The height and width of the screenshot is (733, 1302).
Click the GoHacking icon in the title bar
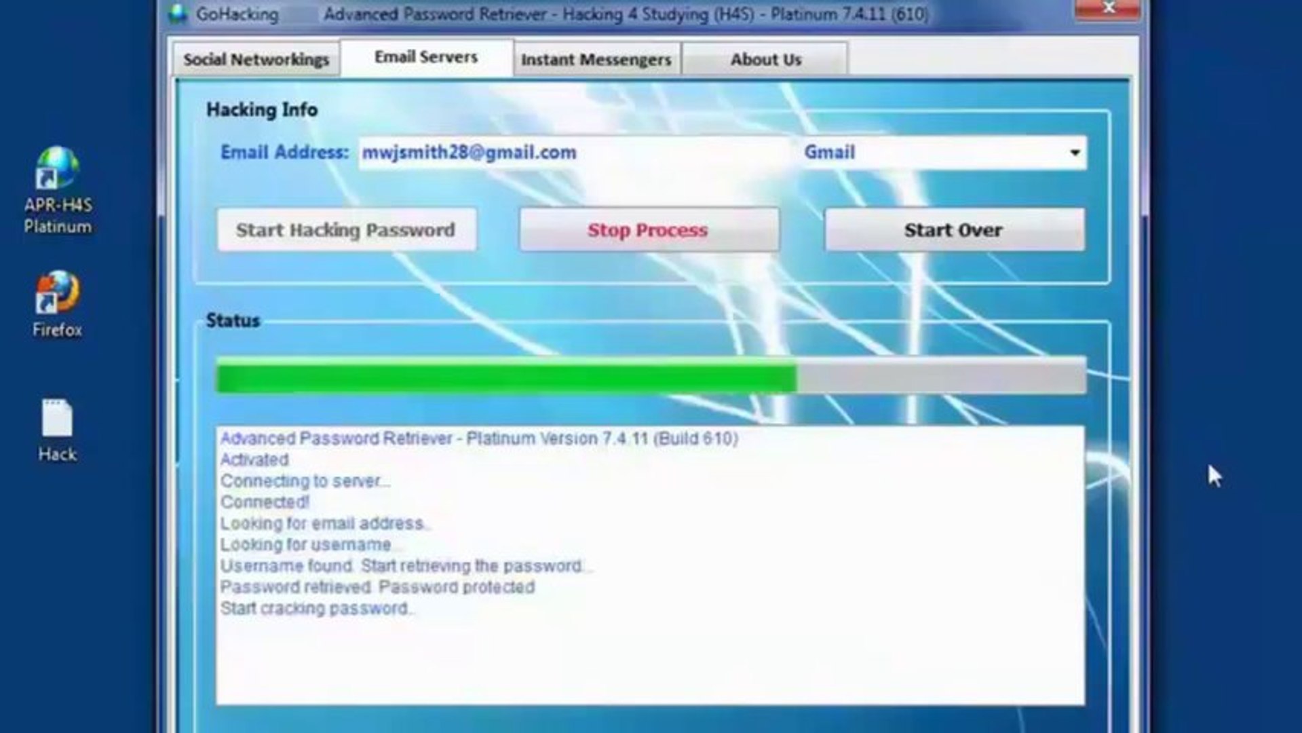(x=178, y=14)
